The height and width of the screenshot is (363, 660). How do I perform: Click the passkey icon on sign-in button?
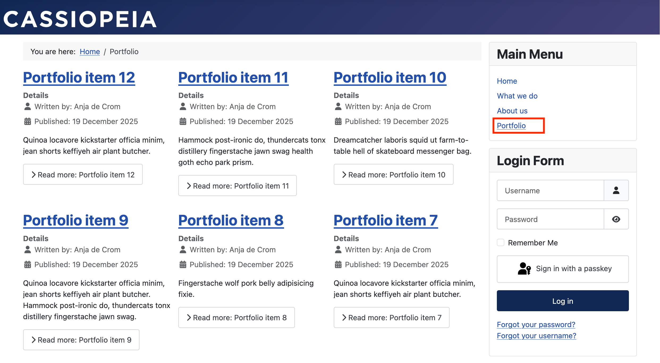point(524,268)
